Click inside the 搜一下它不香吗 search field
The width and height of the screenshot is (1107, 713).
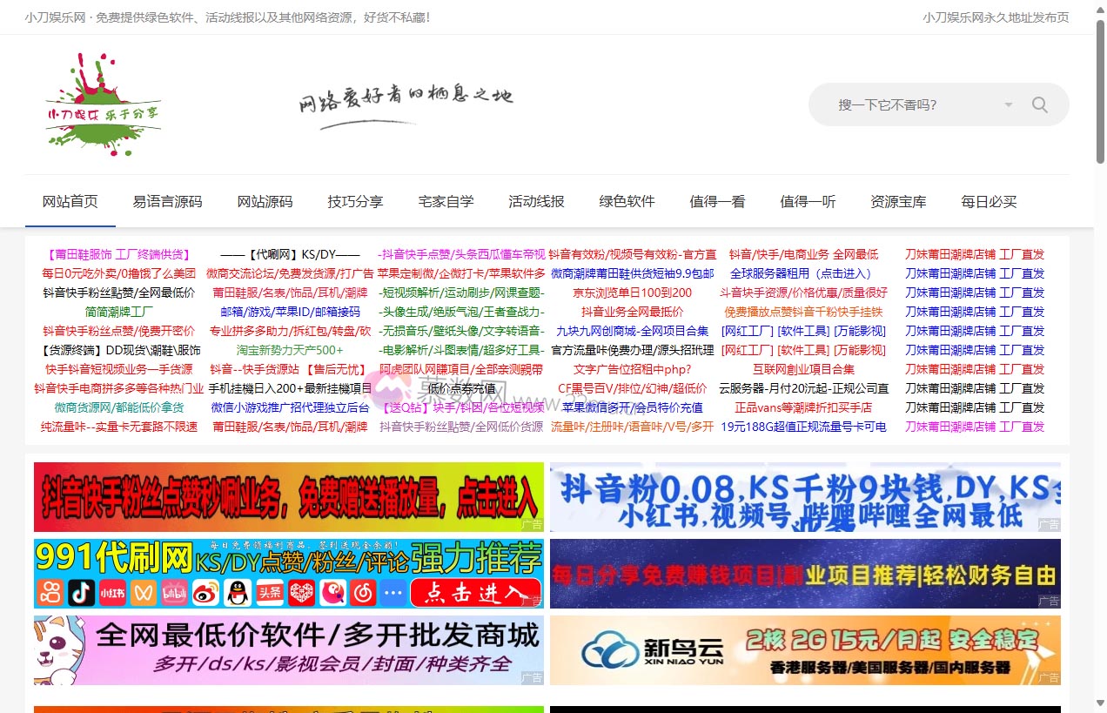pyautogui.click(x=905, y=104)
